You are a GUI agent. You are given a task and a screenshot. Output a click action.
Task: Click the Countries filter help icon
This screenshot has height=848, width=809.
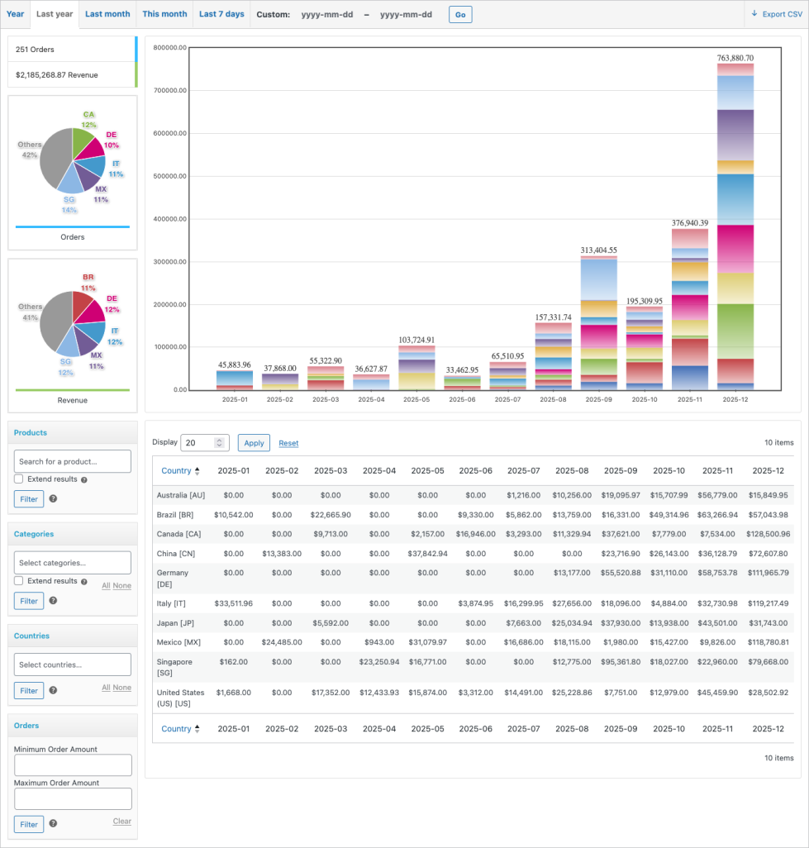tap(53, 689)
